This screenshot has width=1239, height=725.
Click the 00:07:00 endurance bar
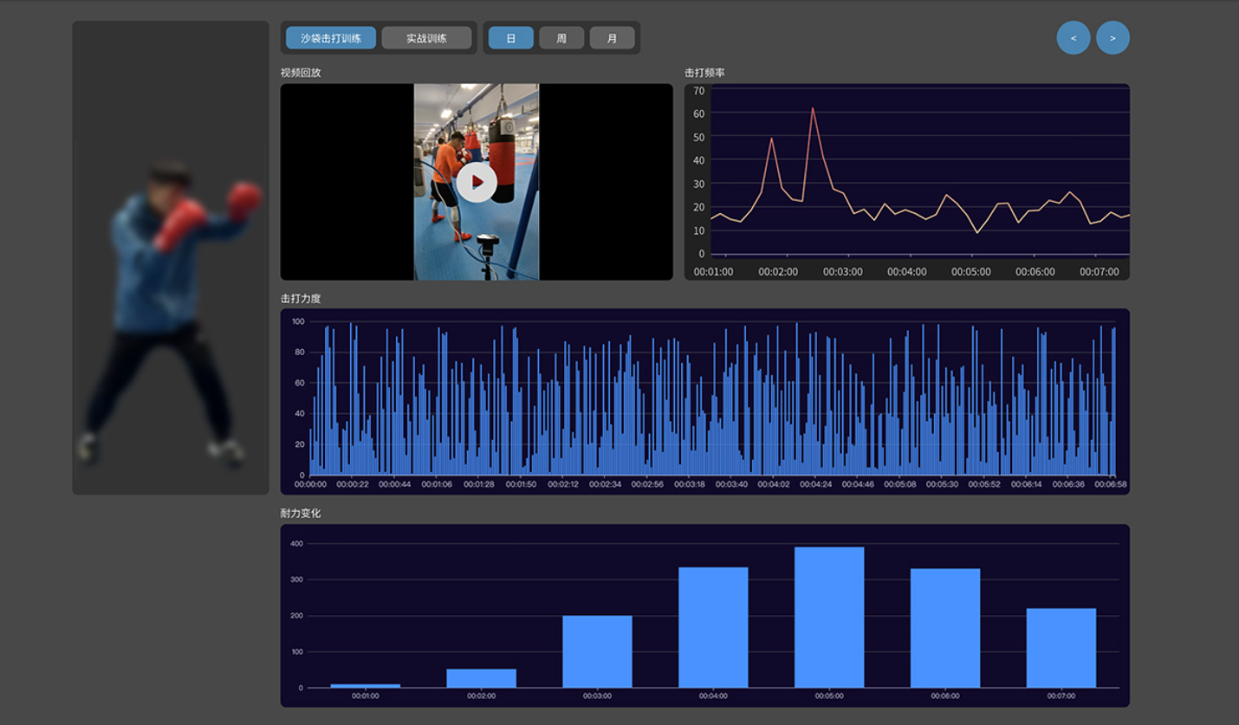click(1061, 648)
